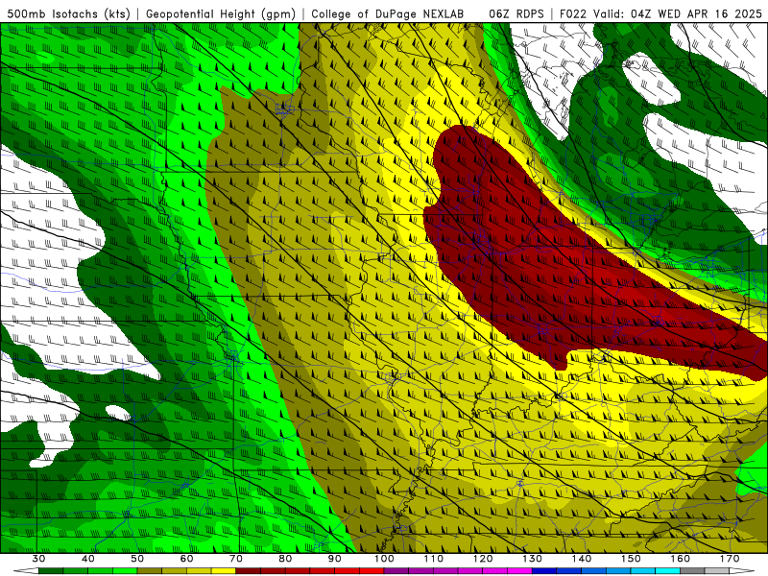Click the 130 knot label on color scale
768x576 pixels.
(x=533, y=559)
